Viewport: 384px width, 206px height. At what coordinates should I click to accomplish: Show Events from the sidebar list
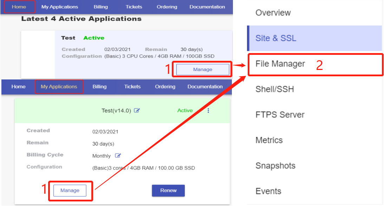268,191
